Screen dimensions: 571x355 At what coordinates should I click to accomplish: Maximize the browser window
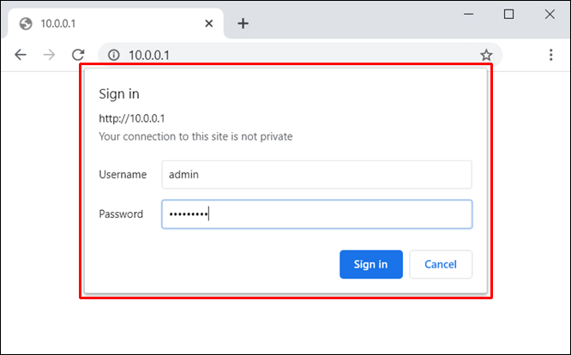[x=508, y=14]
